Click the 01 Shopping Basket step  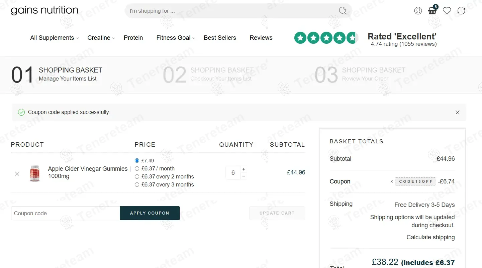(x=57, y=75)
